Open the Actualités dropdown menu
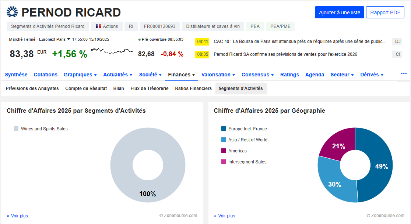Image resolution: width=411 pixels, height=224 pixels. (x=118, y=75)
